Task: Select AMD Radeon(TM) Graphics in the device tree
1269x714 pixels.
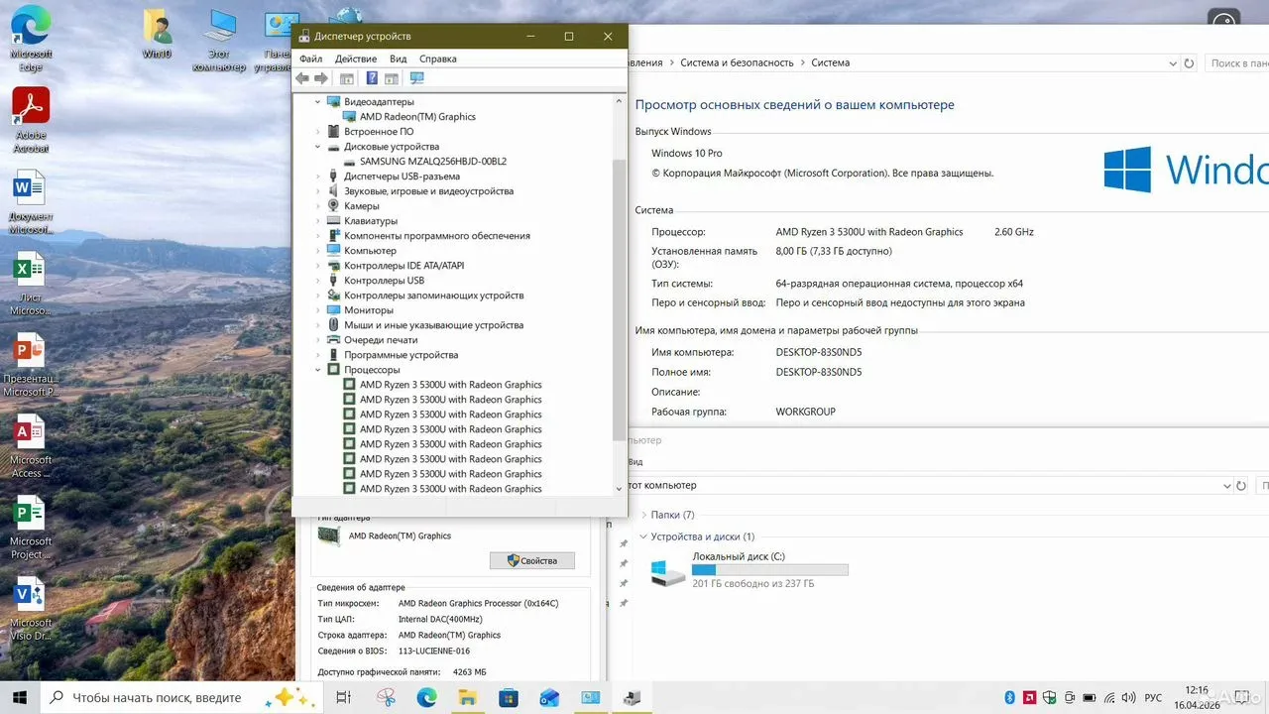Action: [417, 117]
